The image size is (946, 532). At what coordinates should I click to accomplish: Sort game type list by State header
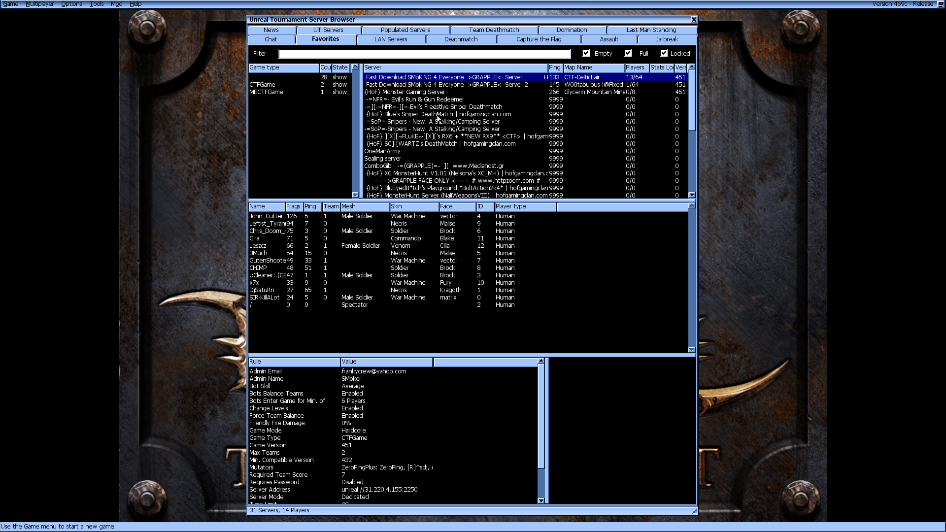click(x=340, y=67)
